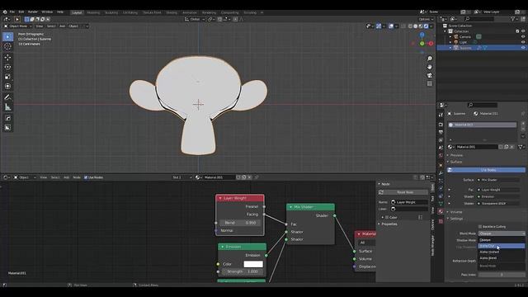Open the viewport Options dropdown
The image size is (528, 297).
click(426, 19)
